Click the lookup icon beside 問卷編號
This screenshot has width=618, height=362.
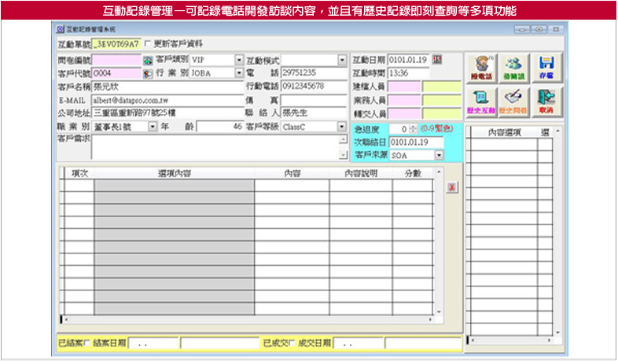click(147, 60)
